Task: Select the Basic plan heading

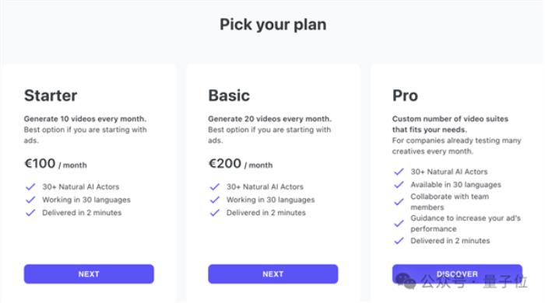Action: point(229,96)
